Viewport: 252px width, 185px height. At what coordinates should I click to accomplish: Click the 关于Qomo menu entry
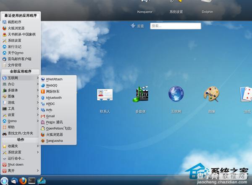point(21,53)
